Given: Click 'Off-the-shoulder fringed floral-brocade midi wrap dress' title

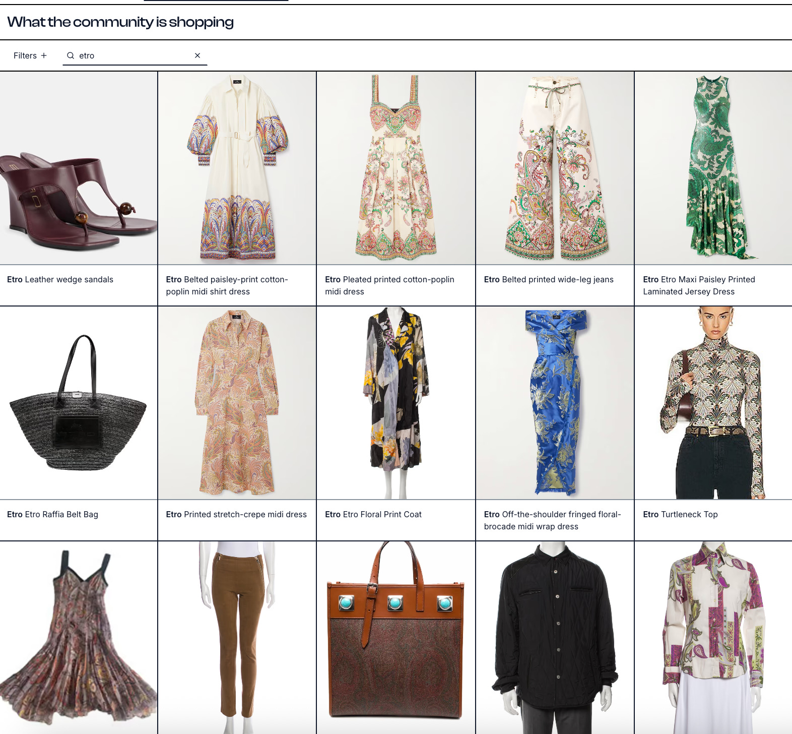Looking at the screenshot, I should click(553, 520).
